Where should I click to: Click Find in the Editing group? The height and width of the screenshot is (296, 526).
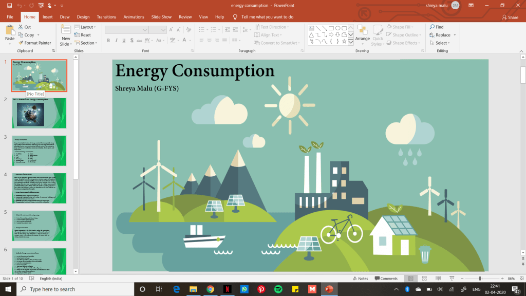[436, 27]
